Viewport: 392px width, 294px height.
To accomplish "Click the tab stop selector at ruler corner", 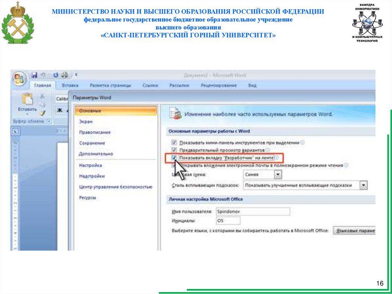I will [15, 131].
